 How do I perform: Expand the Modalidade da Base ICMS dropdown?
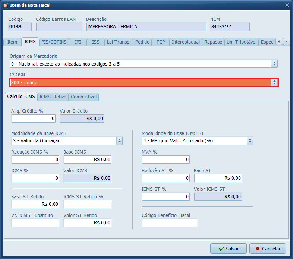pyautogui.click(x=119, y=141)
